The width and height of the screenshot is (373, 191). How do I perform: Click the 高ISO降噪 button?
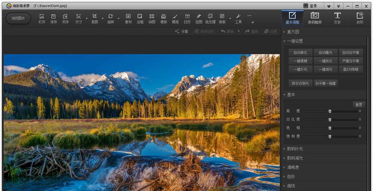(x=351, y=69)
